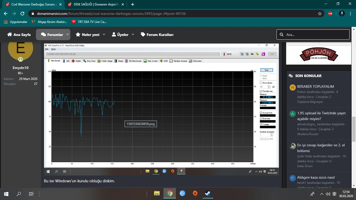Select the Error Scan tab in HD Tune
This screenshot has width=356, height=200.
coord(89,61)
